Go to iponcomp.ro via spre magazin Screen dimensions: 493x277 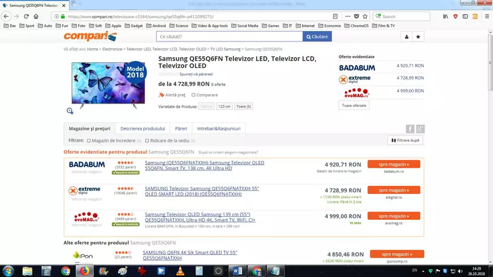(397, 254)
